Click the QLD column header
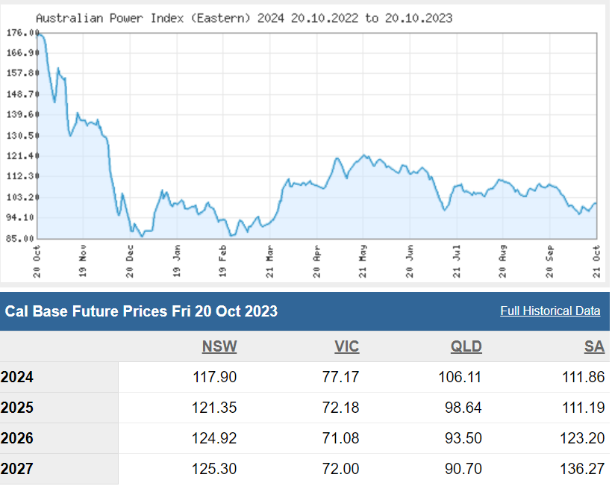 (466, 346)
